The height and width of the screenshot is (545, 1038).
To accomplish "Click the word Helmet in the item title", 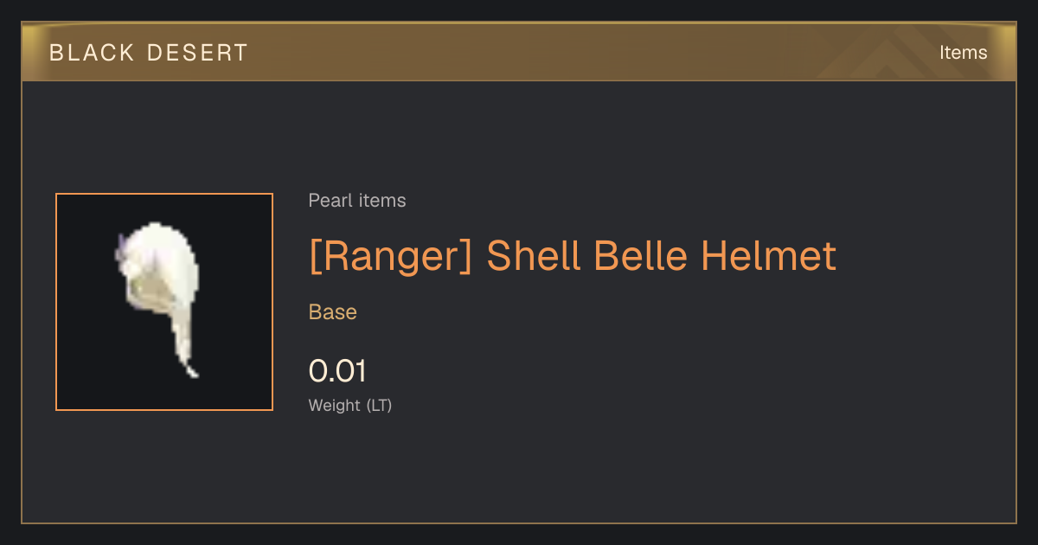I will pyautogui.click(x=768, y=256).
